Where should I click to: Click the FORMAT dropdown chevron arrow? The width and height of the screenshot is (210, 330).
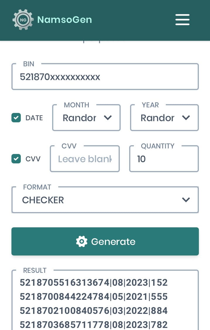186,200
